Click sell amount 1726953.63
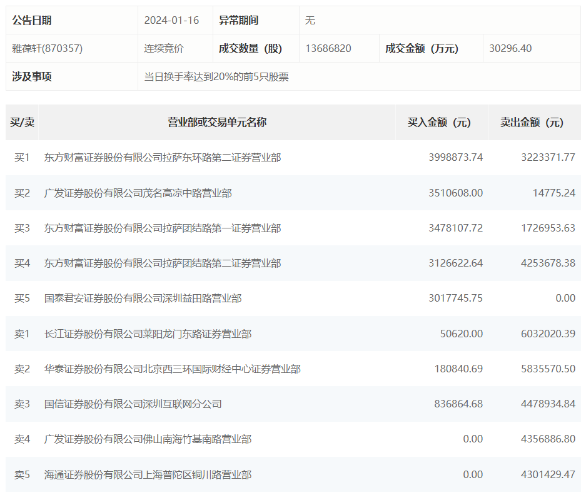Viewport: 586px width, 495px height. (548, 228)
